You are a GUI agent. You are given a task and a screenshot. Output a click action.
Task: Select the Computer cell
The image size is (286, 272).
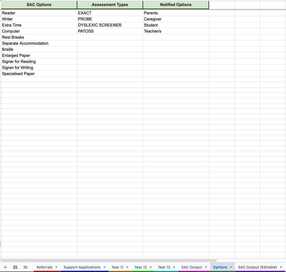39,31
